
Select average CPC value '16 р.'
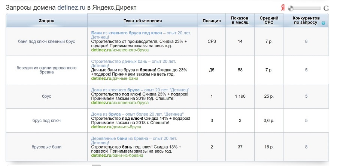click(x=269, y=147)
